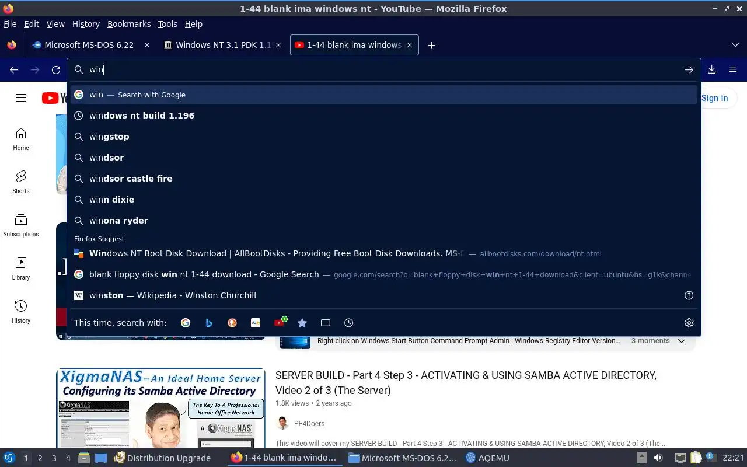747x467 pixels.
Task: Open the File menu
Action: point(10,24)
